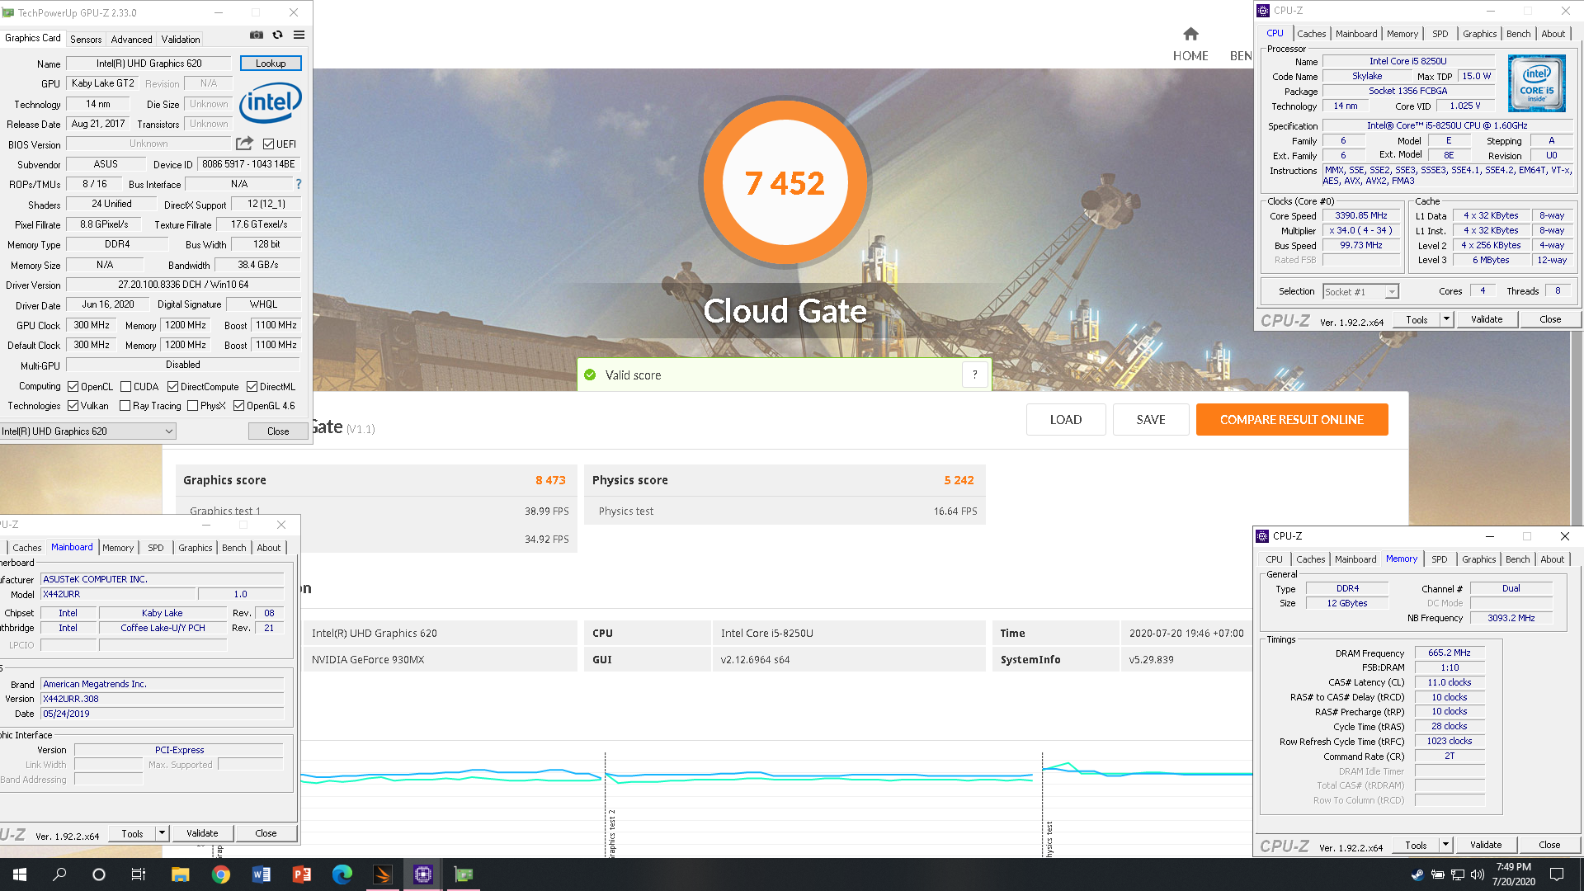
Task: Click the 7 452 score circle
Action: coord(785,182)
